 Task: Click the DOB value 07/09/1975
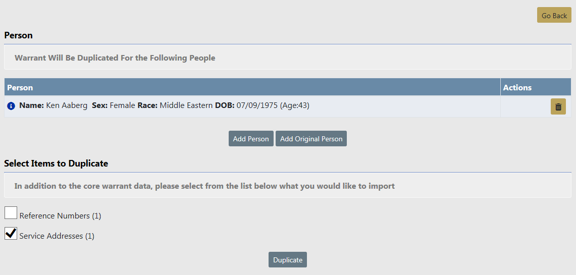256,106
